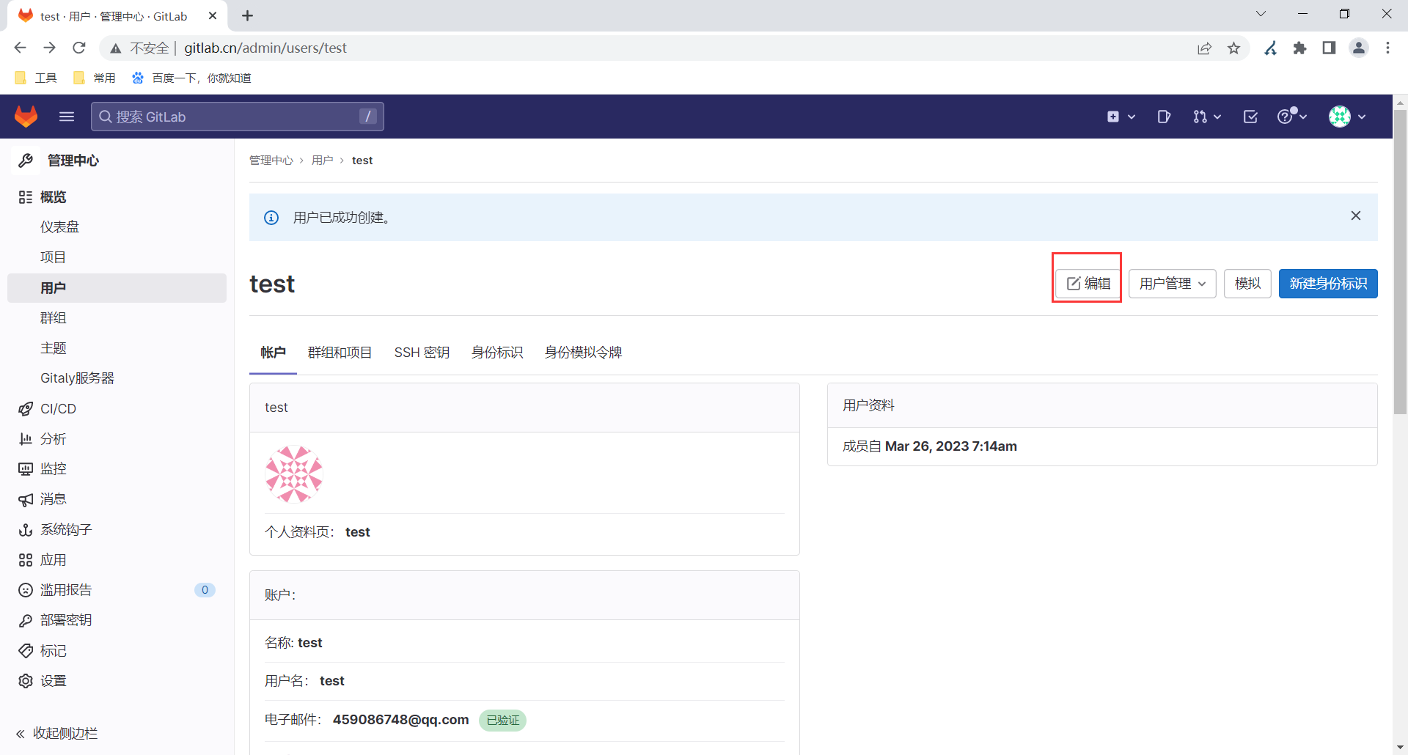Click the GitLab search field

238,117
